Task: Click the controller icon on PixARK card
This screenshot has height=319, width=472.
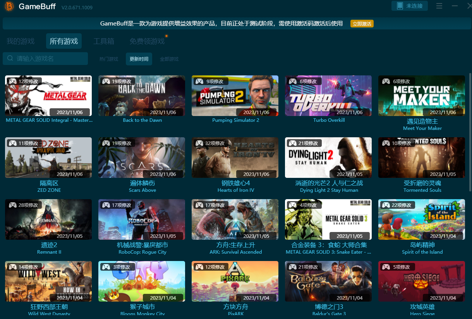Action: tap(199, 267)
